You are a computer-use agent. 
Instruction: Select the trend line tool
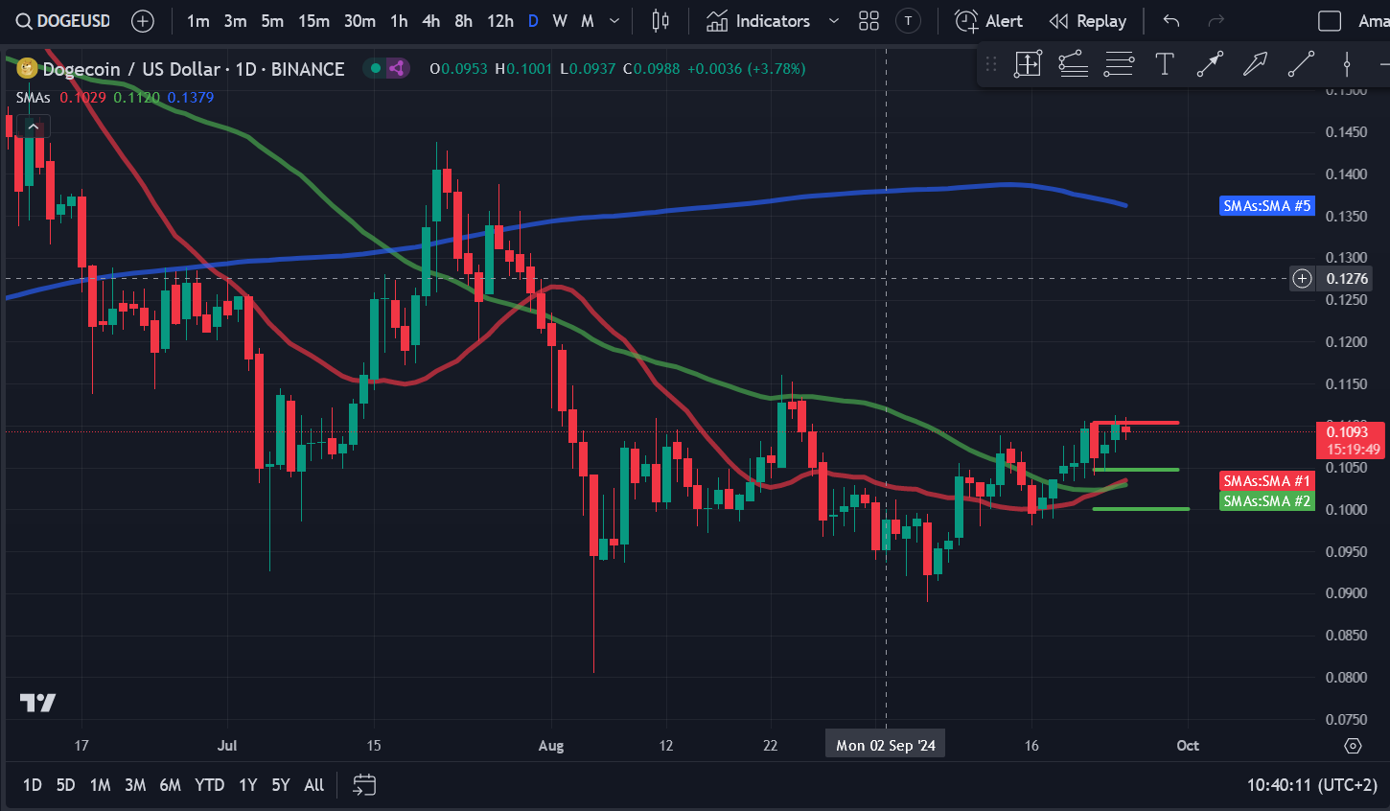click(x=1301, y=64)
